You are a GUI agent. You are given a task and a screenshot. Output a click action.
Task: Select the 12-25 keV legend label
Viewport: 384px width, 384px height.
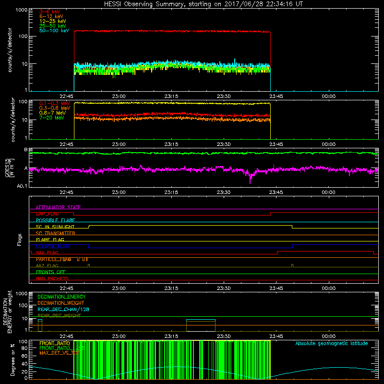click(53, 21)
